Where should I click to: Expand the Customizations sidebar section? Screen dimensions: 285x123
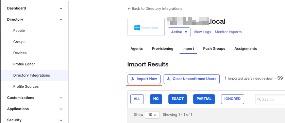[35, 98]
